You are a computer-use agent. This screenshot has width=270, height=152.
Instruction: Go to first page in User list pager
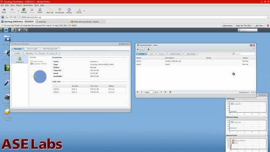[x=138, y=92]
